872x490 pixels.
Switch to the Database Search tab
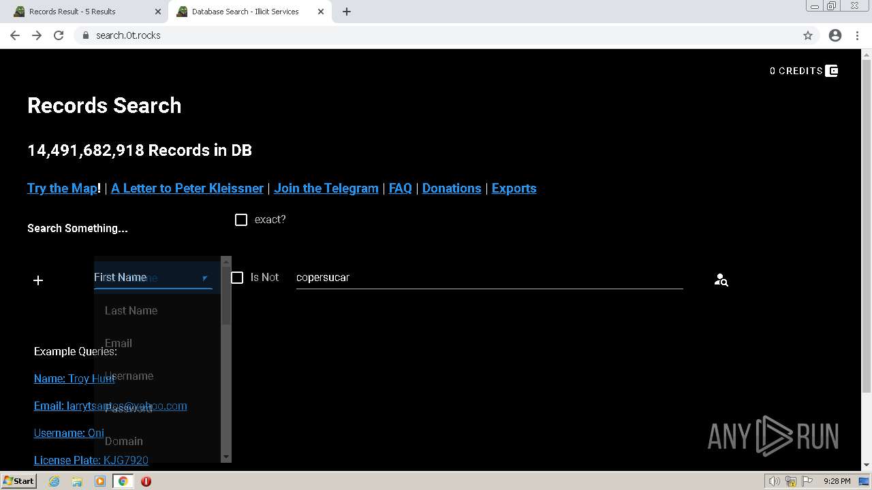249,12
